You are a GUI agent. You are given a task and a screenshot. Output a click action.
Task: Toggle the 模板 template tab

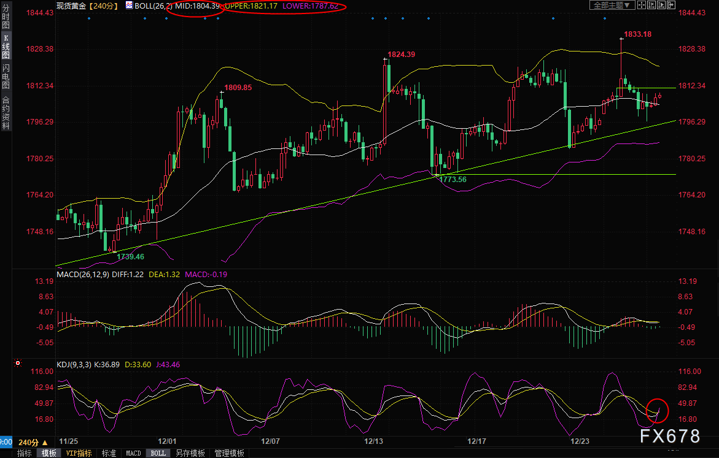click(x=49, y=453)
